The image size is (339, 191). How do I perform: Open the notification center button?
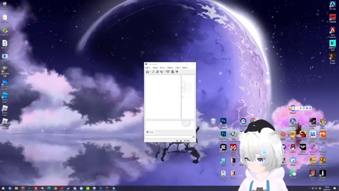[x=335, y=188]
